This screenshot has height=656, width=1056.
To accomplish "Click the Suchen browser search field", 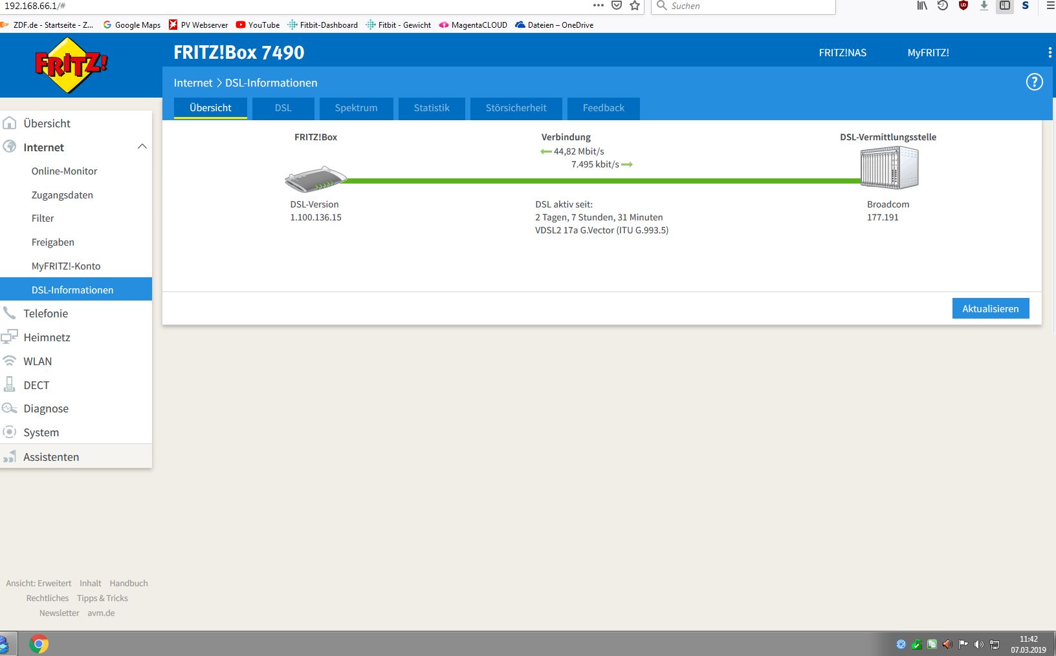I will click(744, 6).
